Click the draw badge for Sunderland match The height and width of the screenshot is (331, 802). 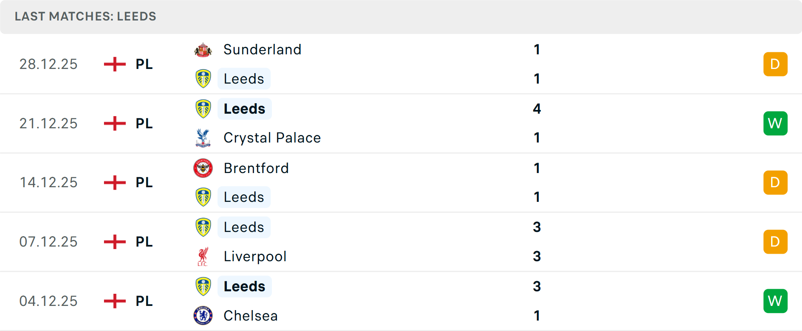(775, 64)
